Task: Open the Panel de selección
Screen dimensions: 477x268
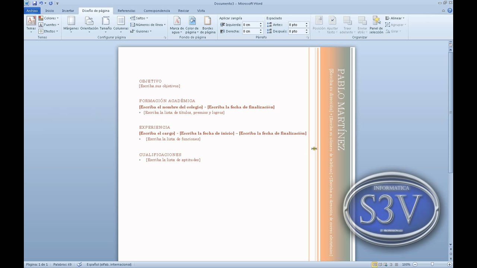Action: coord(376,25)
